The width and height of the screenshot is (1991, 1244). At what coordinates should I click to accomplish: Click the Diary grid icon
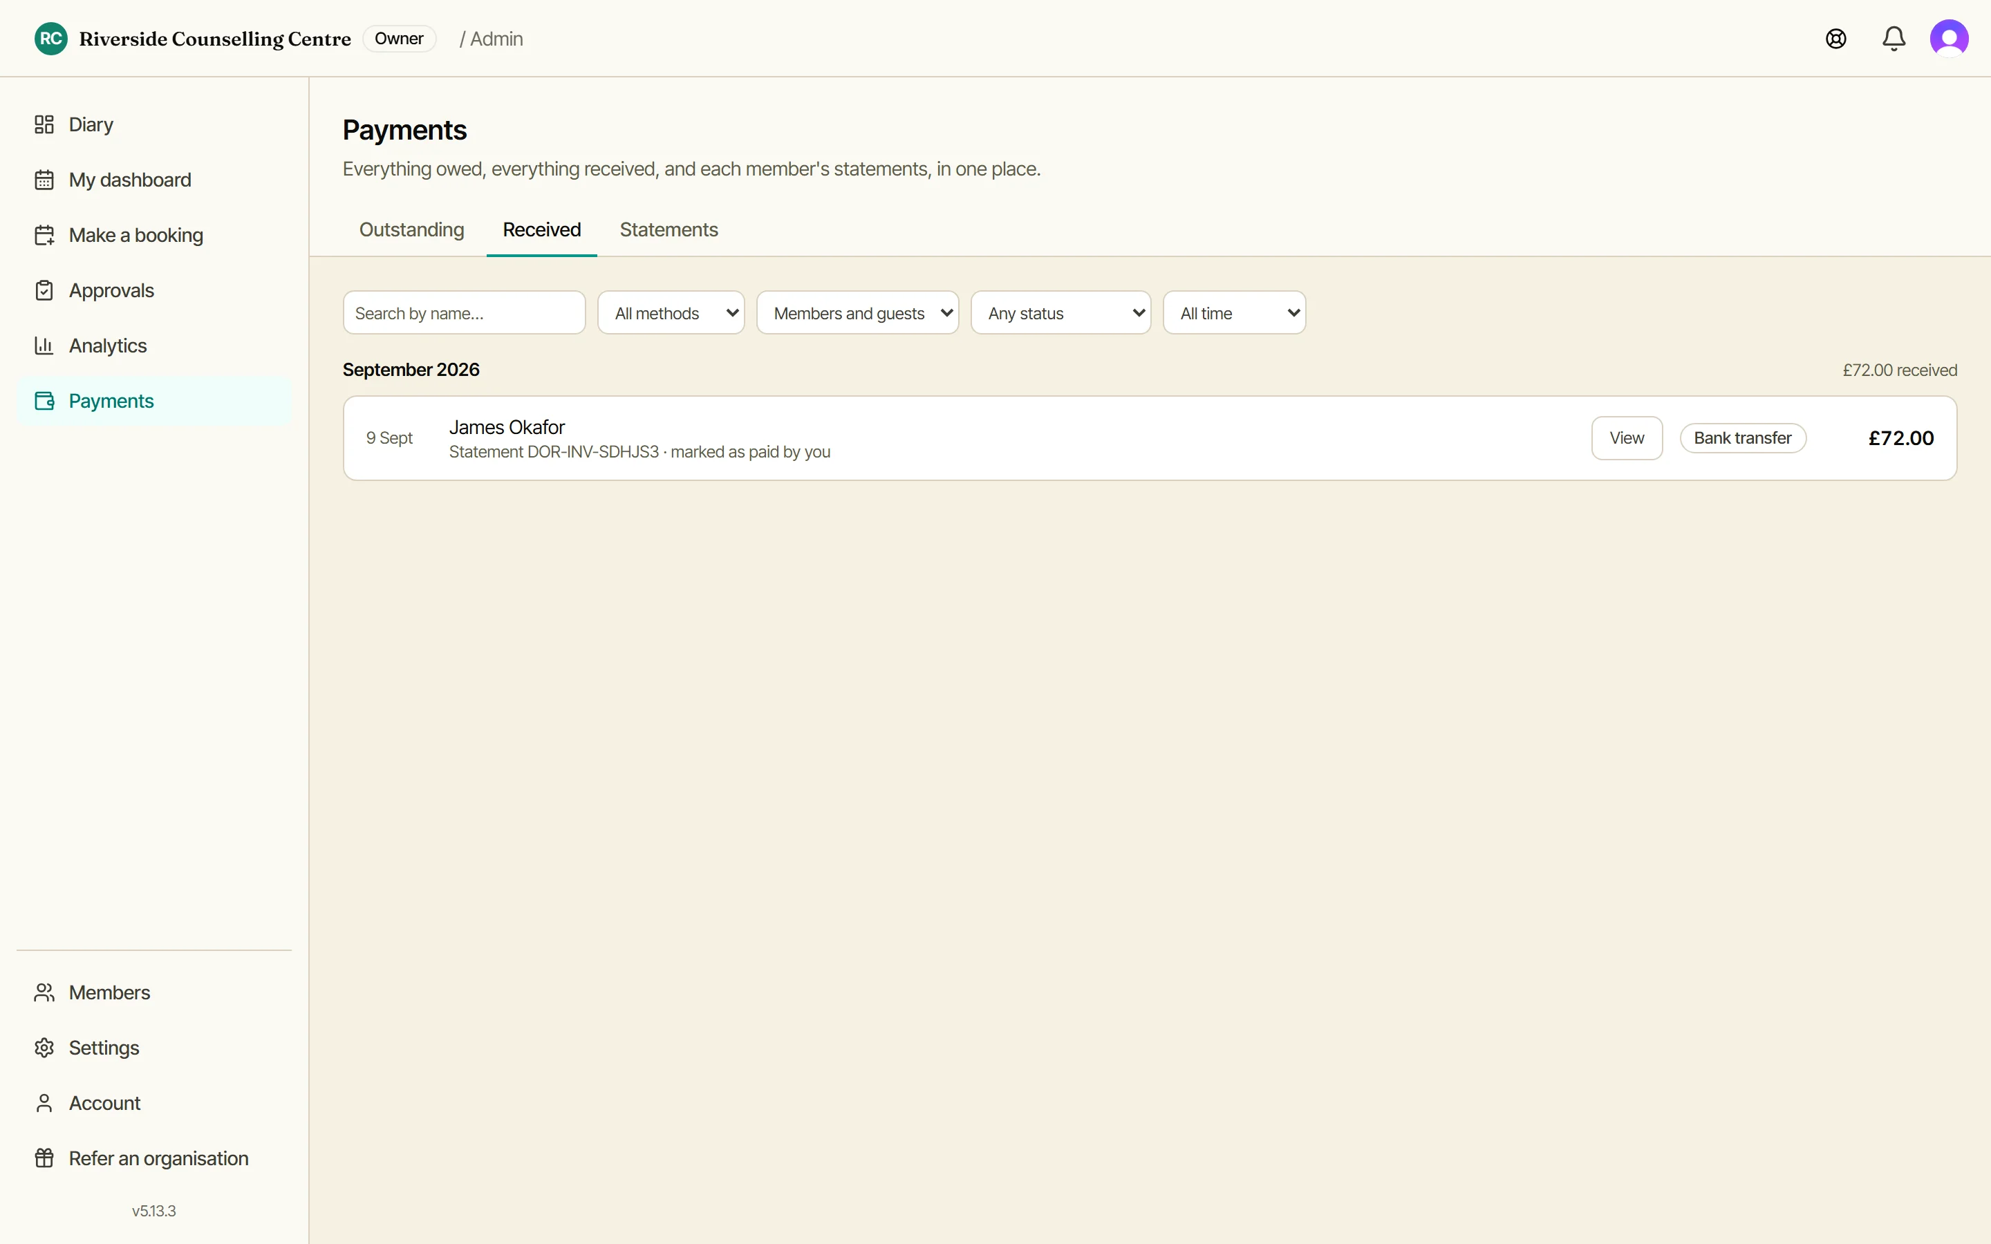pyautogui.click(x=44, y=124)
